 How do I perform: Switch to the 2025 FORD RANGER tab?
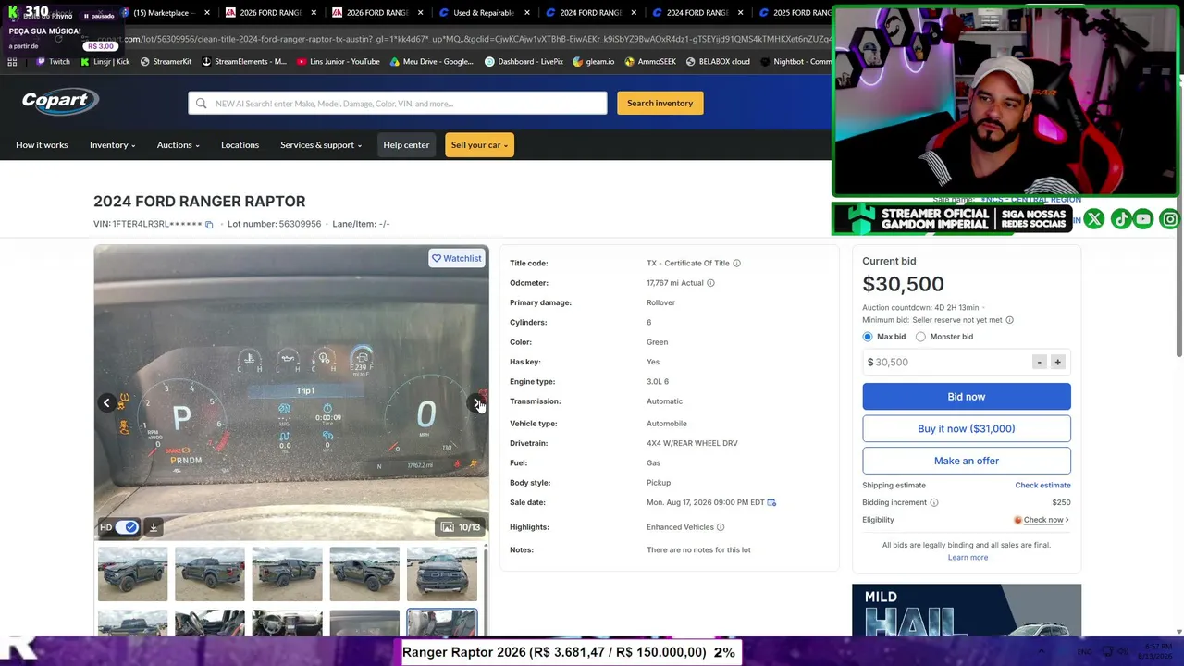795,13
